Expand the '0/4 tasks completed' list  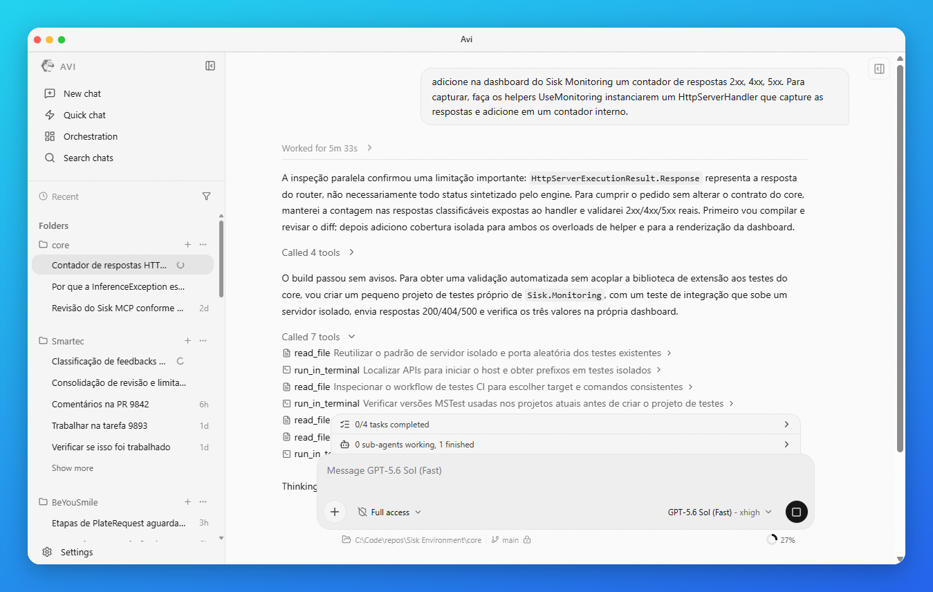565,424
